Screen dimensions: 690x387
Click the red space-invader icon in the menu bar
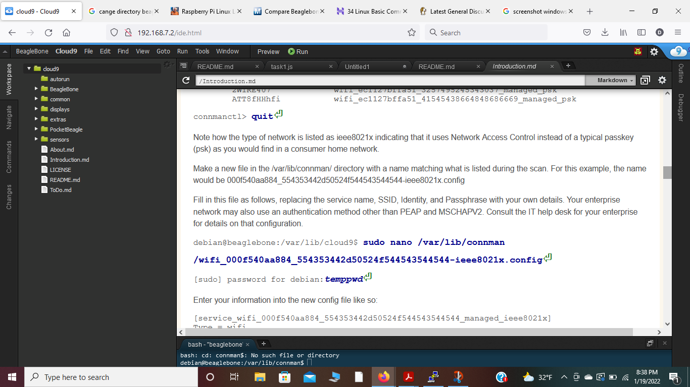point(638,51)
